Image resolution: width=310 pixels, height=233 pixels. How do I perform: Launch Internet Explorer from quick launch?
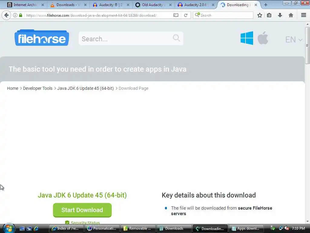[36, 228]
